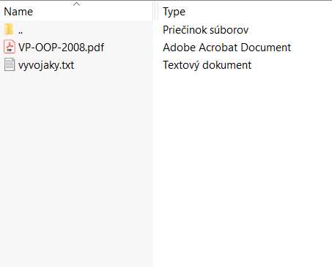This screenshot has height=267, width=332.
Task: Select the Adobe PDF file icon
Action: [x=10, y=47]
